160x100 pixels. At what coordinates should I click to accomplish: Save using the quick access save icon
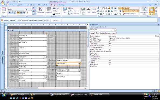pos(8,2)
